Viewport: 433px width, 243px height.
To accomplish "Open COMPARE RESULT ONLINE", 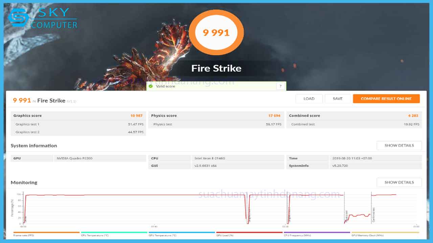I will 386,99.
